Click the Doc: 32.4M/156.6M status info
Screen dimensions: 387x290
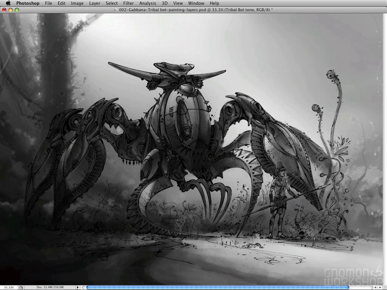50,287
